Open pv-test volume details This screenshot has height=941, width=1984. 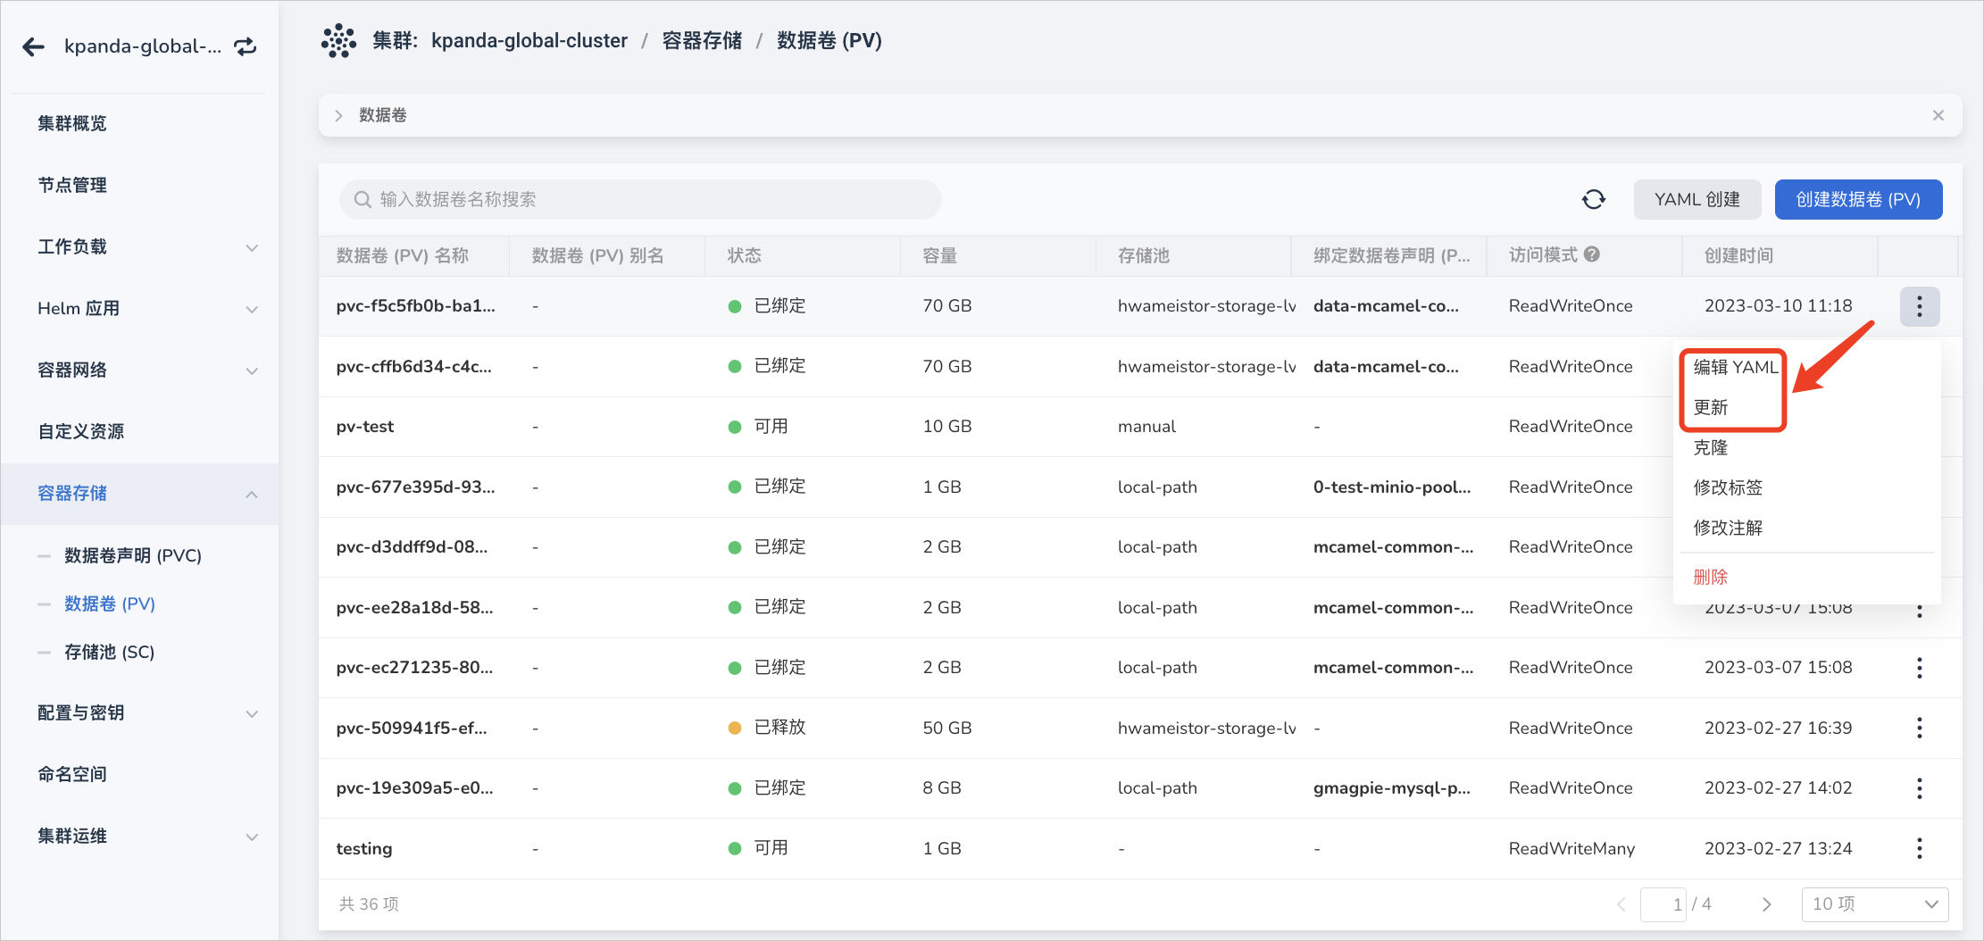tap(365, 427)
